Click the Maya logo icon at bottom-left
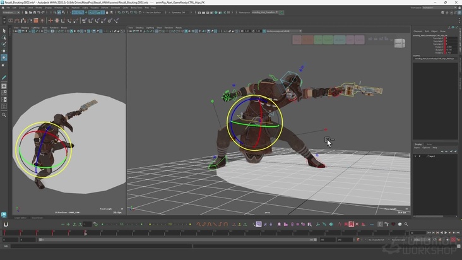462x260 pixels. (x=4, y=215)
